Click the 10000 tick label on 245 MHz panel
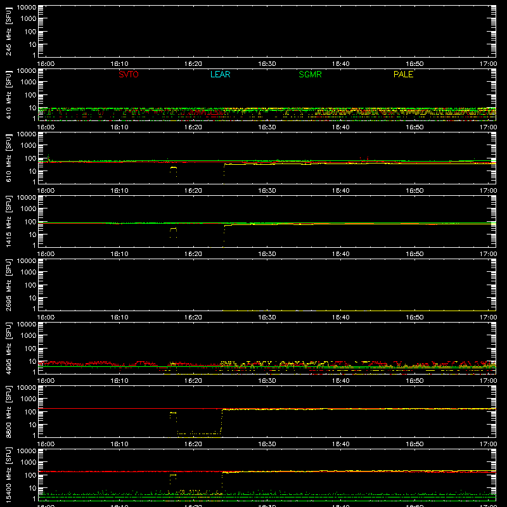Viewport: 507px width, 507px height. 27,8
